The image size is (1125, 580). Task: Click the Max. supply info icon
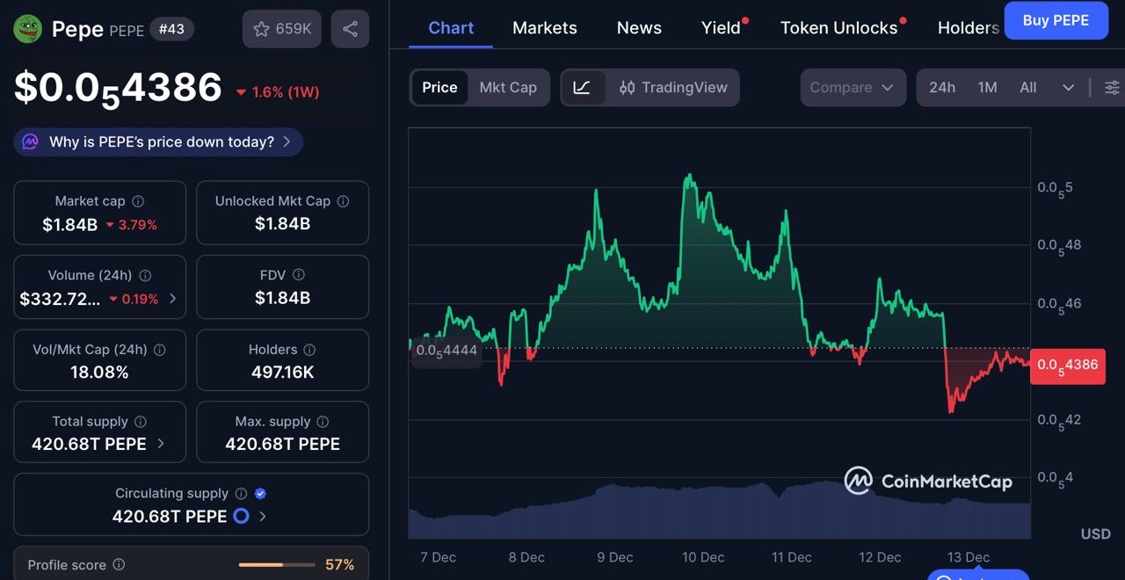coord(323,421)
